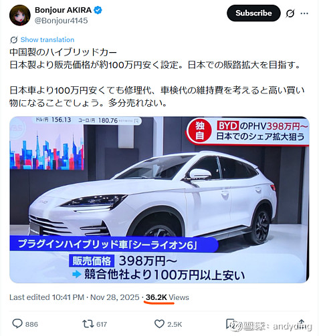The width and height of the screenshot is (321, 336).
Task: Click the 886 replies count
Action: [31, 324]
